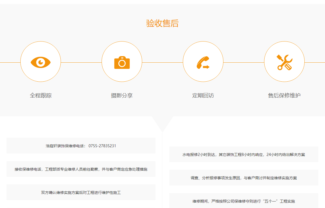Click the 调查、分析报修事项 text row
Image resolution: width=325 pixels, height=208 pixels.
(243, 178)
